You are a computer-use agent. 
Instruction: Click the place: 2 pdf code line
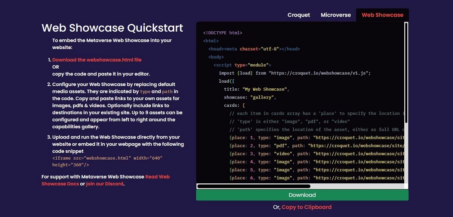pos(316,146)
